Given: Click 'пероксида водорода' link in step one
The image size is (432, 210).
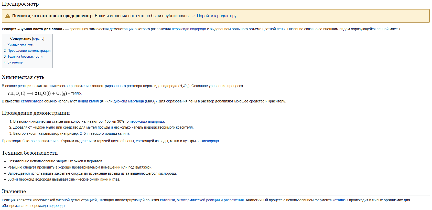Looking at the screenshot, I should click(147, 122).
